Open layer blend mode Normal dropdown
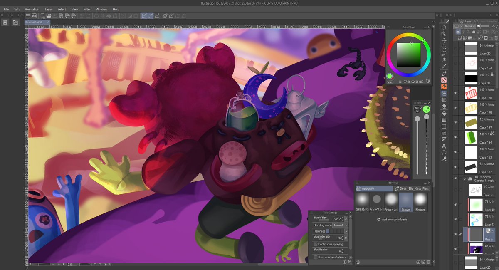Viewport: 499px width, 270px height. (469, 26)
